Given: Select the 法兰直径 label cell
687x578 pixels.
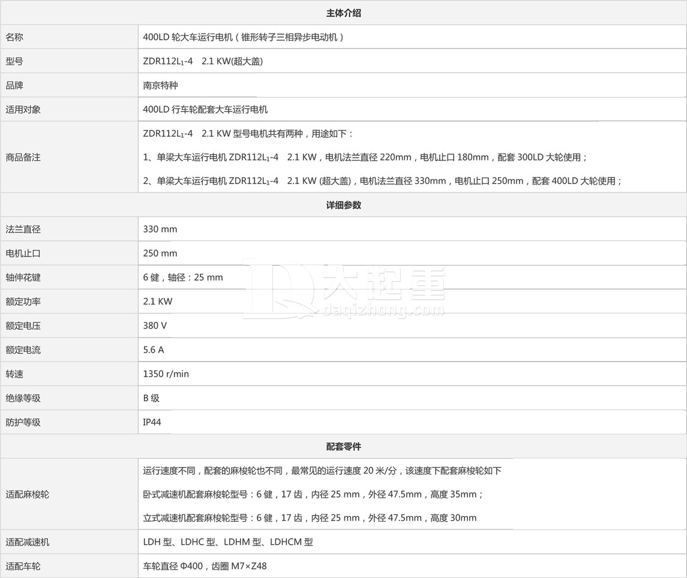Looking at the screenshot, I should pos(69,229).
